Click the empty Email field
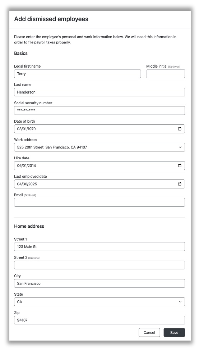The image size is (199, 351). pos(99,202)
